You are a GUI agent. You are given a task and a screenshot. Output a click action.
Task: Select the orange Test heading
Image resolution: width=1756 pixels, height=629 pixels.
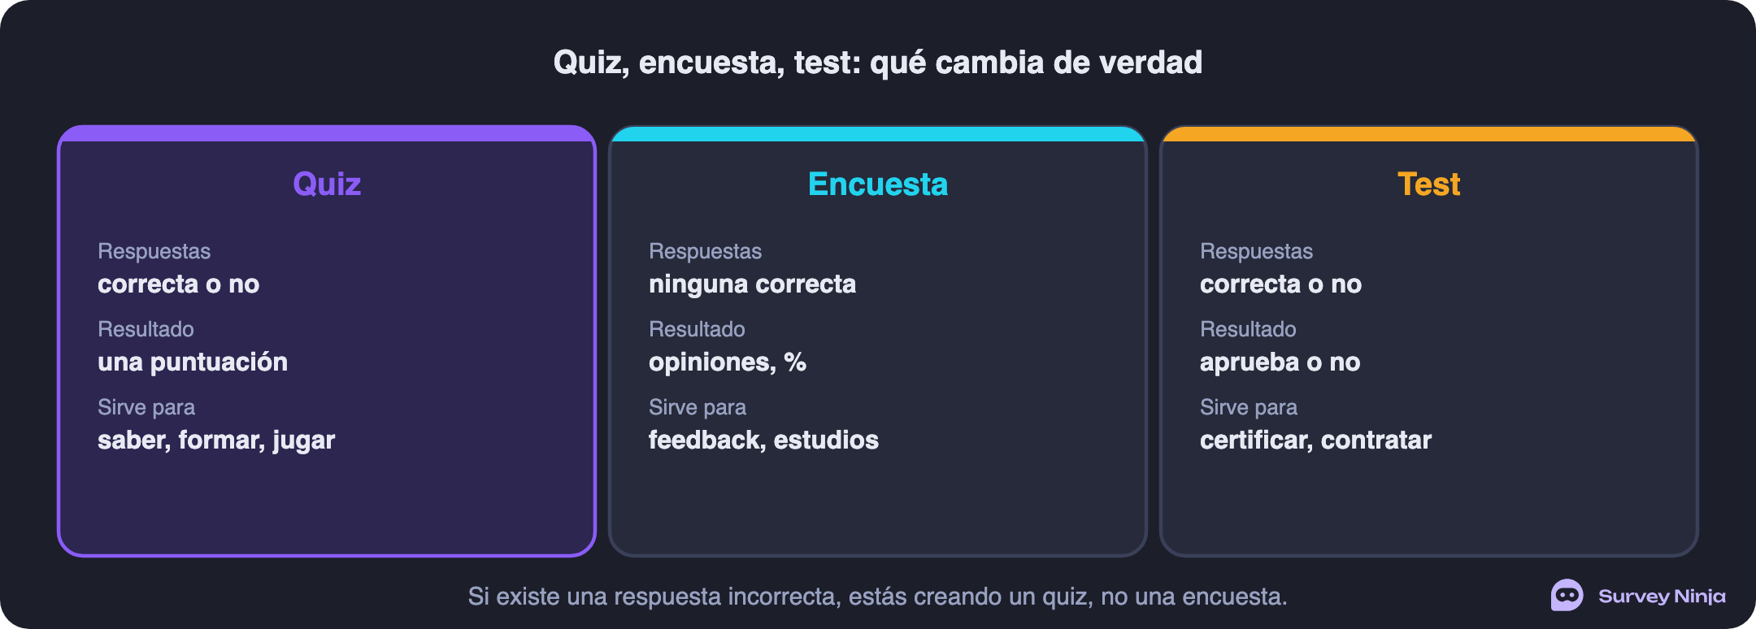pyautogui.click(x=1429, y=184)
